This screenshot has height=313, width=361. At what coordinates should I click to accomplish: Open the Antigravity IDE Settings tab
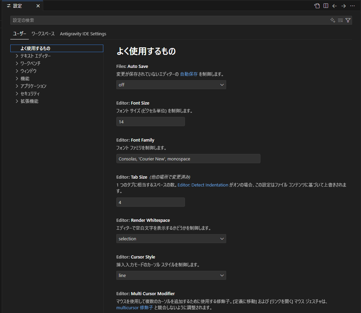83,34
